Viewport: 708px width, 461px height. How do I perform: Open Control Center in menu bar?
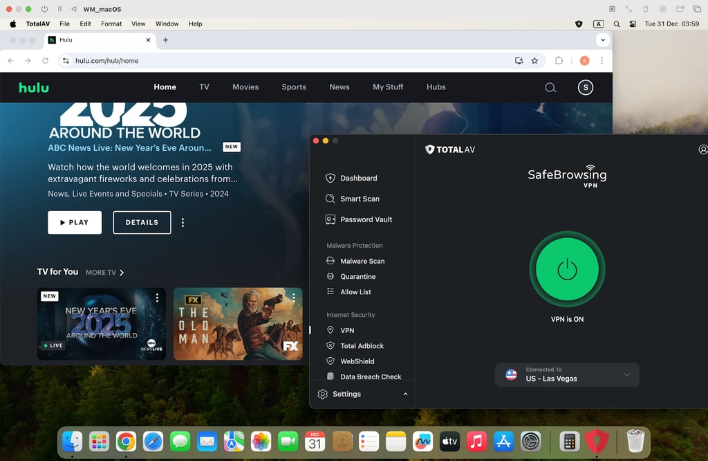pos(633,24)
